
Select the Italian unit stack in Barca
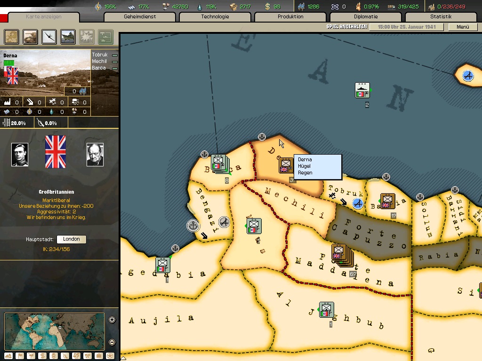218,164
